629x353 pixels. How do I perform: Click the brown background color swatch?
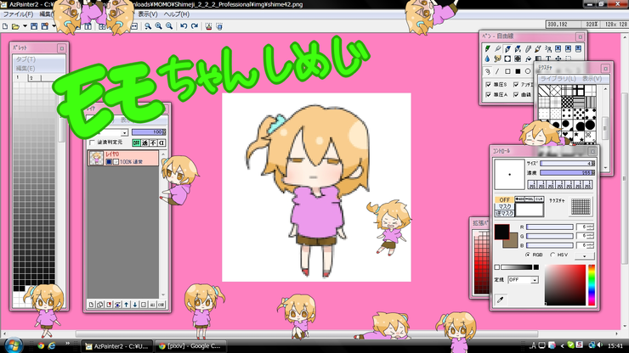[513, 243]
